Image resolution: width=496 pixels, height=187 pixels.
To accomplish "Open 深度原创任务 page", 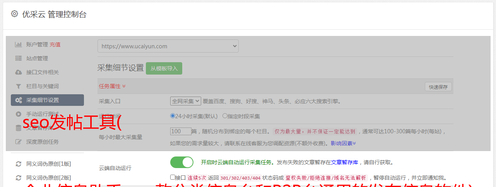I will (43, 142).
